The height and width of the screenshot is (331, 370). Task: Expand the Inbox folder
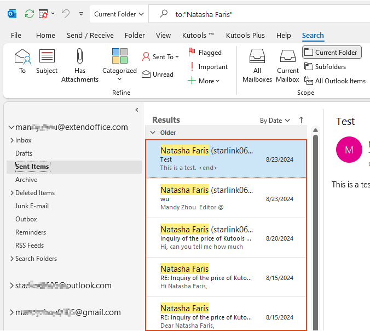12,140
